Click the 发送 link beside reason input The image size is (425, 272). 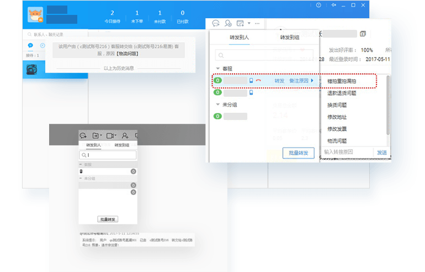(x=382, y=152)
